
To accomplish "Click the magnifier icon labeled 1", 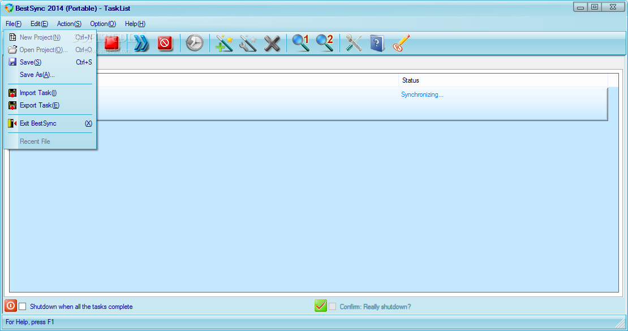I will (301, 43).
